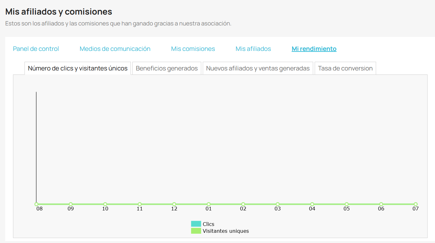Select the Mi rendimiento link
Image resolution: width=435 pixels, height=243 pixels.
[x=314, y=49]
